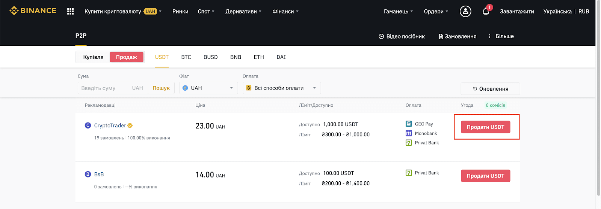Click the Пошук search button
Viewport: 601px width, 209px height.
pos(161,88)
